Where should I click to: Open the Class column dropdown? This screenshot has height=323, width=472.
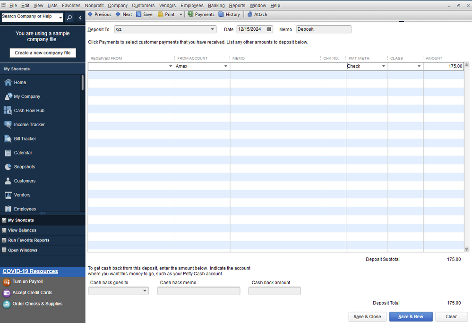tap(419, 66)
